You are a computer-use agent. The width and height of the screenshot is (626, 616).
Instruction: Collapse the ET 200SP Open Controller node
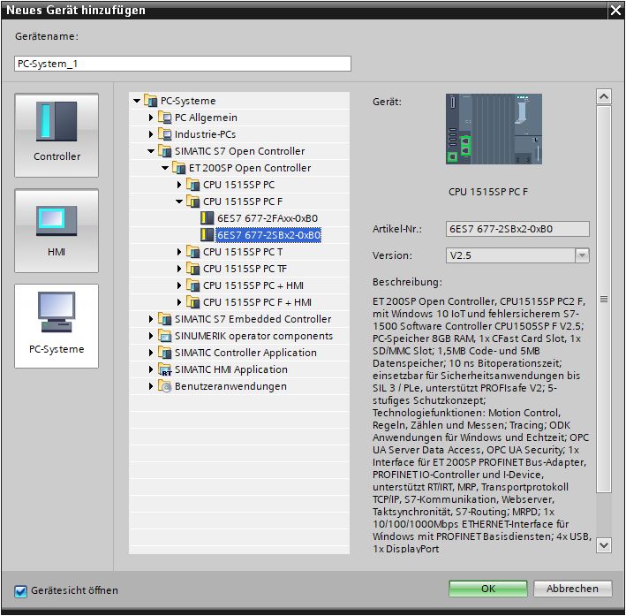165,168
